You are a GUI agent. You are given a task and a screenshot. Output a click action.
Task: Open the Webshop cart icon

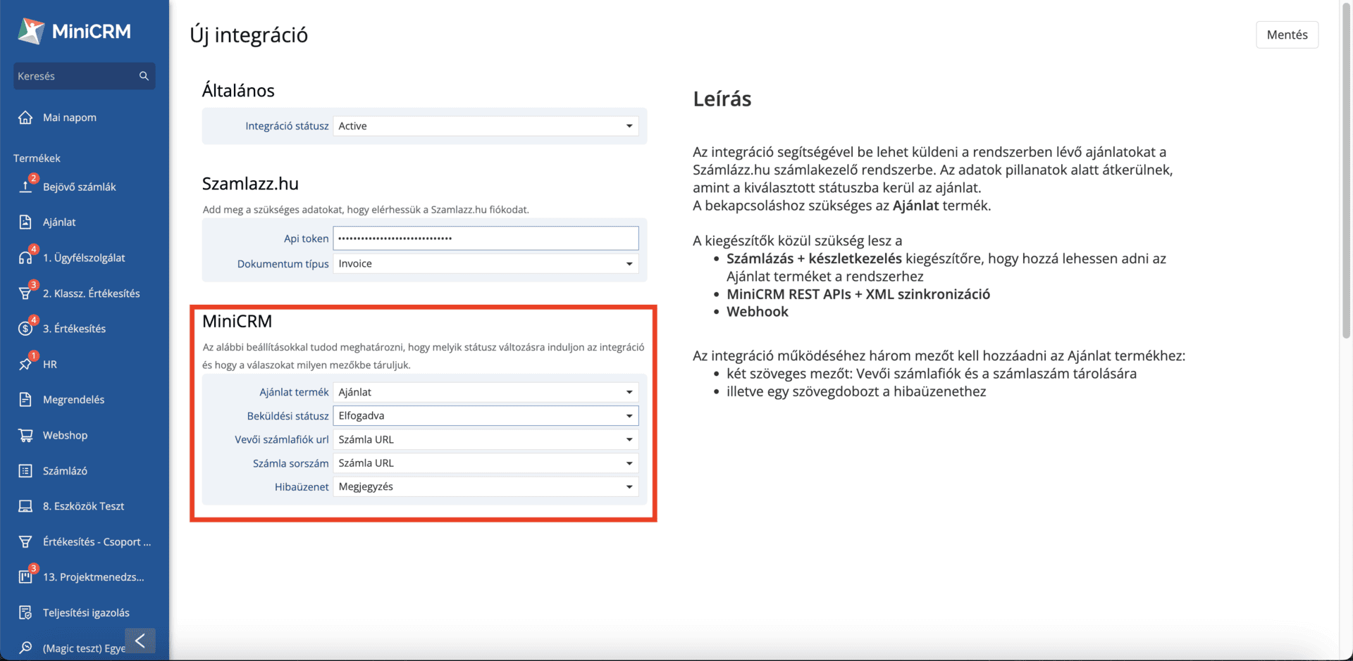(25, 435)
